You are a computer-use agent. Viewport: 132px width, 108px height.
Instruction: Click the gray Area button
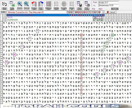coord(115,9)
